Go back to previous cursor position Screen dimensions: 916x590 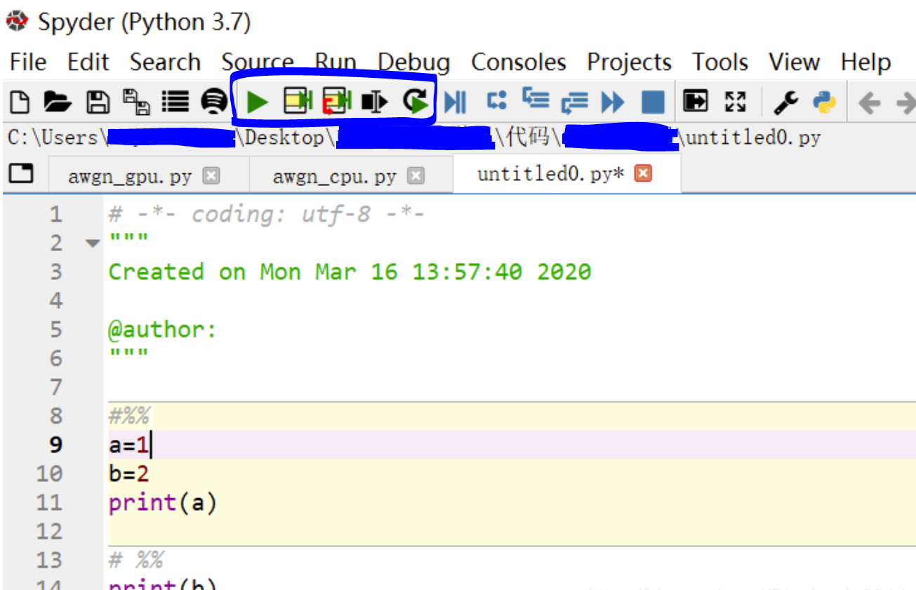click(x=870, y=104)
